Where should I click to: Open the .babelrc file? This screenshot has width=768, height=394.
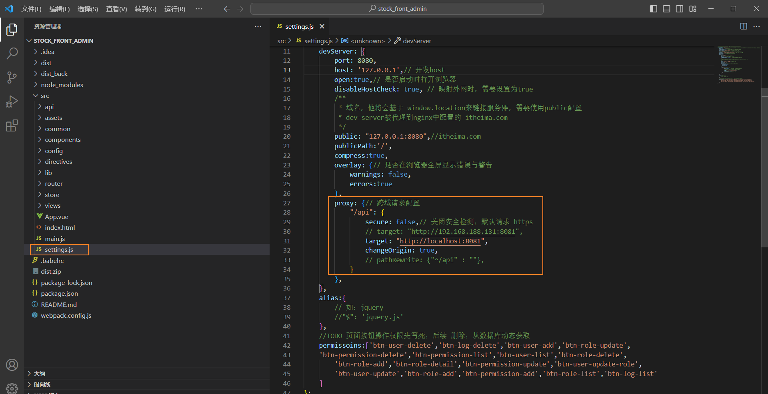pyautogui.click(x=147, y=261)
